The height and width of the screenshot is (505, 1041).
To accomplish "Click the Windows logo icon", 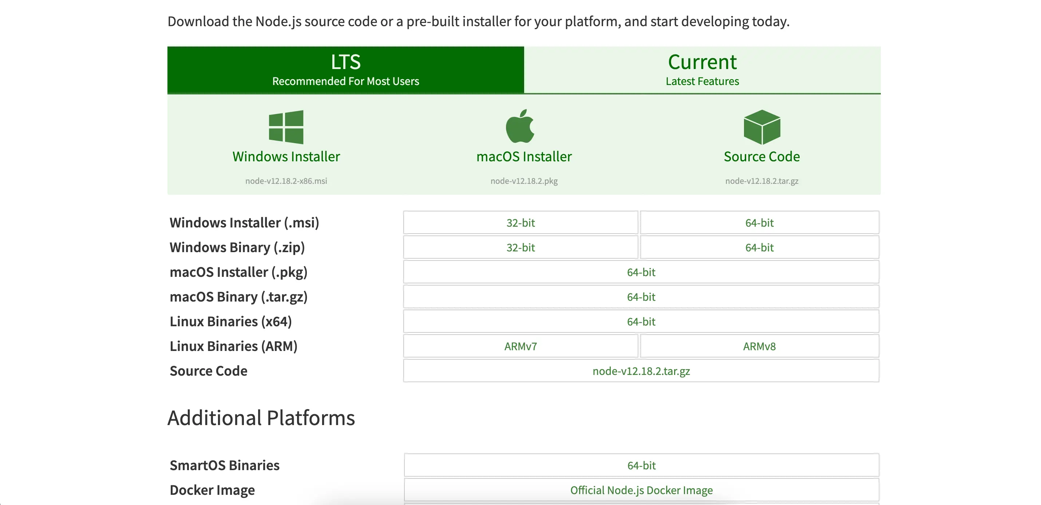I will (x=286, y=127).
